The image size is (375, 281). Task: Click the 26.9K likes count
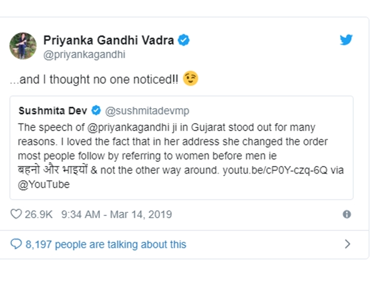(40, 214)
